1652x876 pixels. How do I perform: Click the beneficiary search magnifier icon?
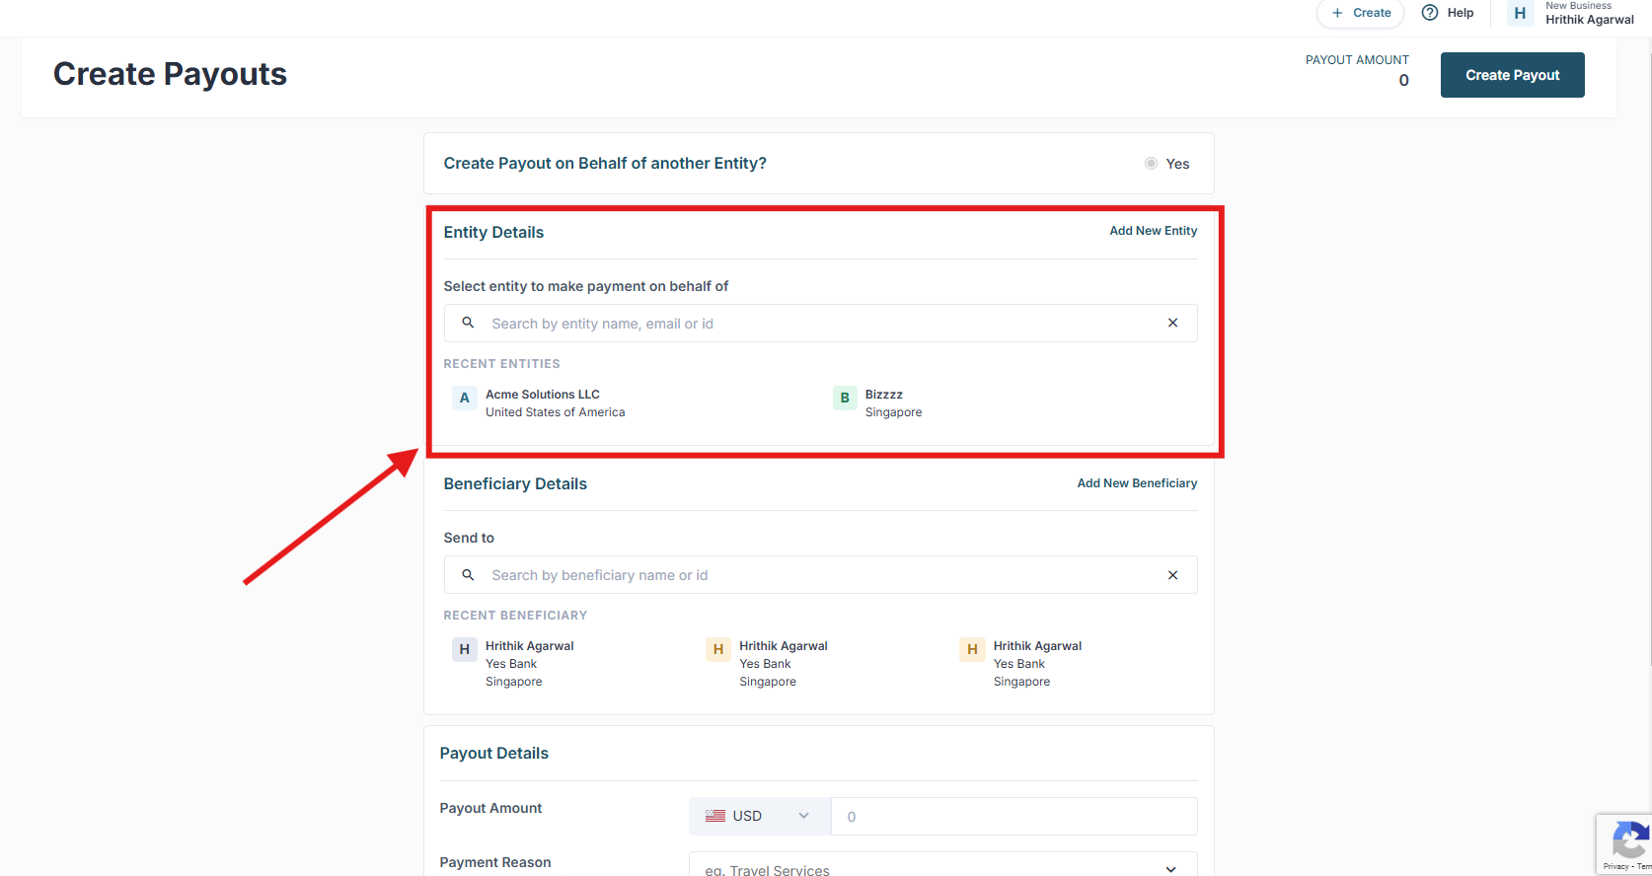[469, 574]
